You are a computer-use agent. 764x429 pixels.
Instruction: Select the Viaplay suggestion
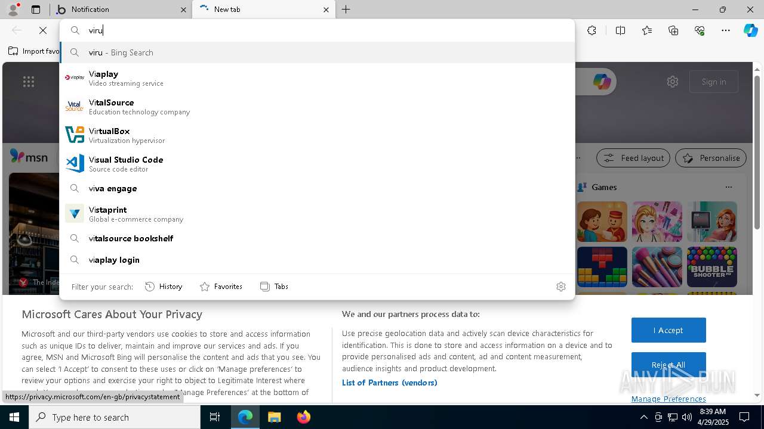(317, 78)
